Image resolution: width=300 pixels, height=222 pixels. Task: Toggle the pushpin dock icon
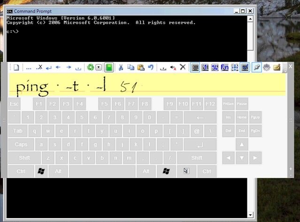pos(256,67)
